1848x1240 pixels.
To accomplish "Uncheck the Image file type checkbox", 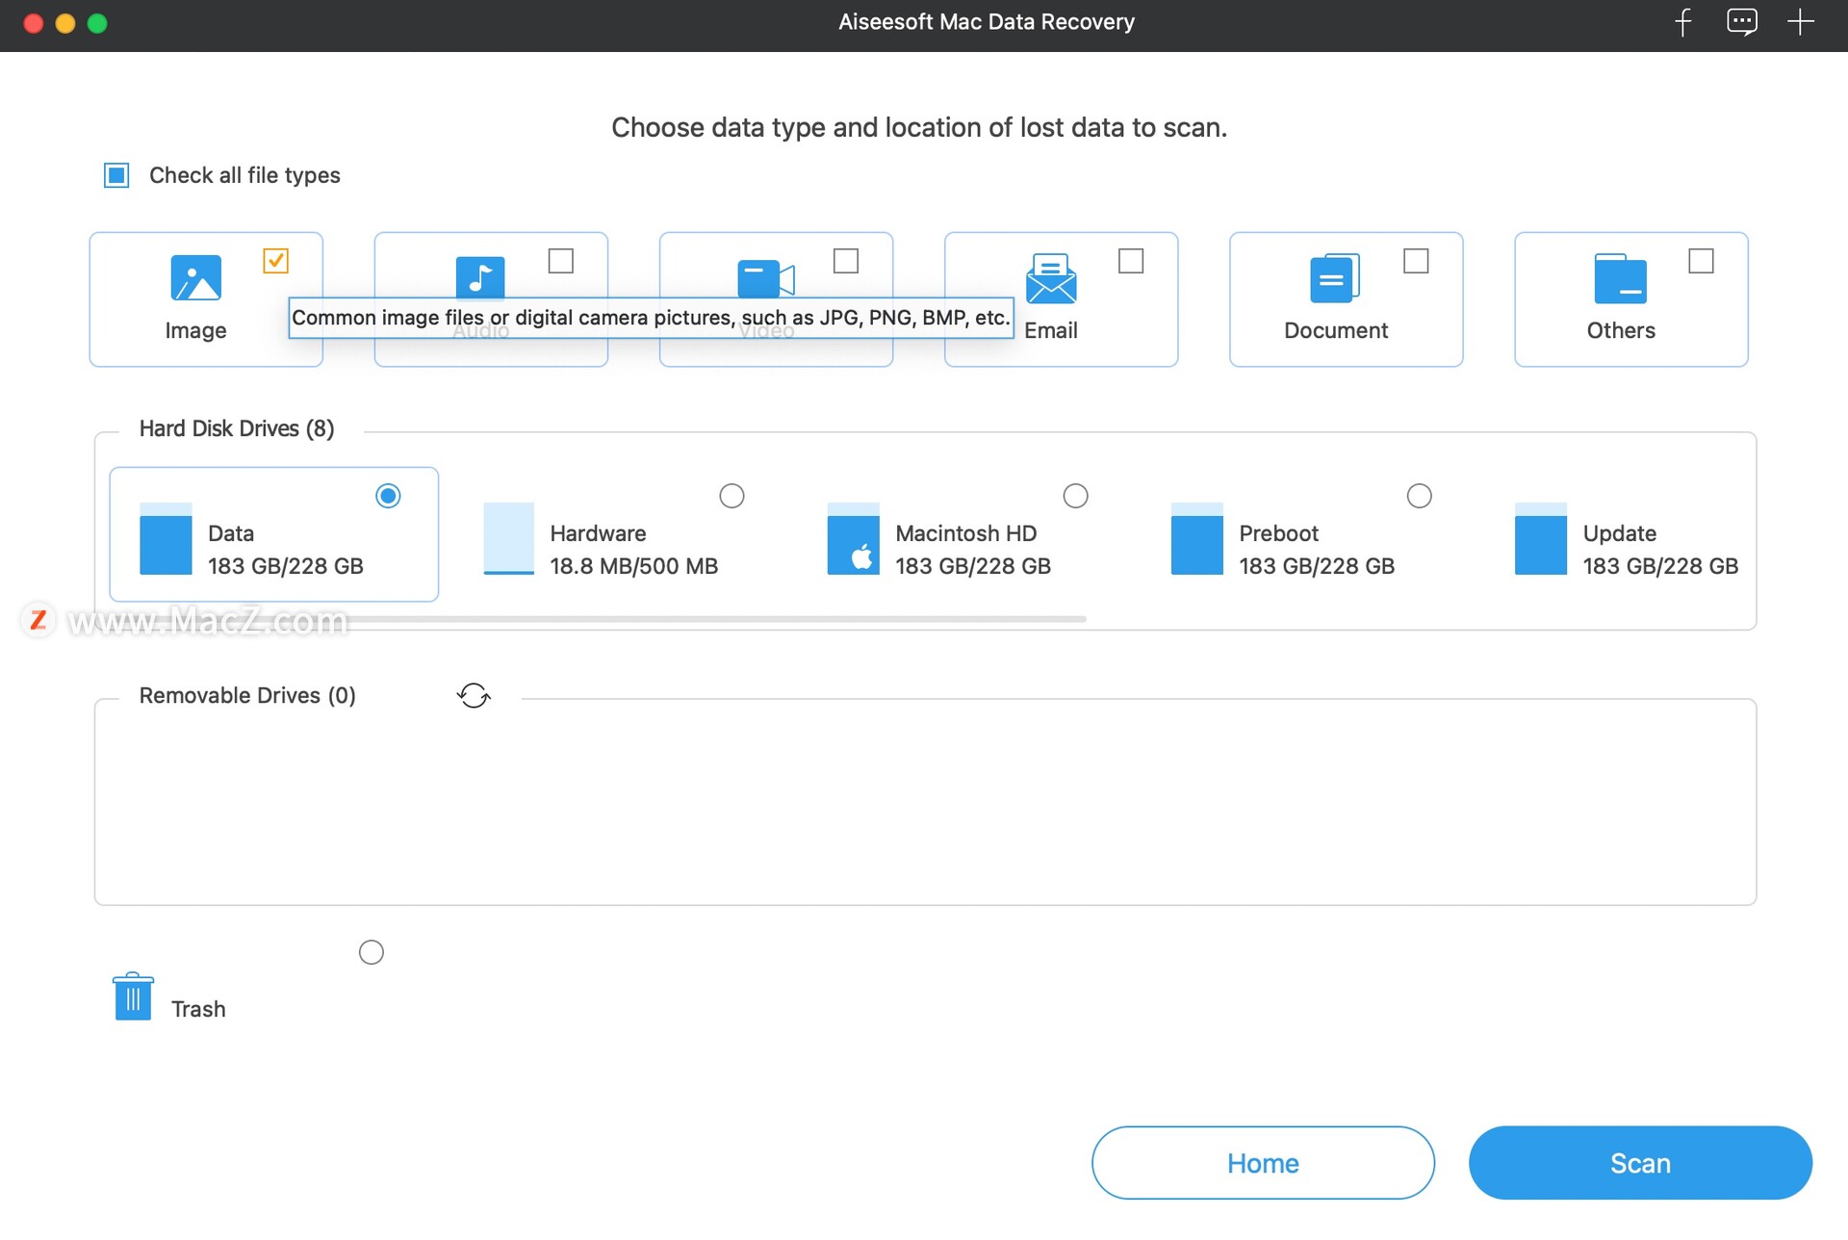I will [276, 261].
